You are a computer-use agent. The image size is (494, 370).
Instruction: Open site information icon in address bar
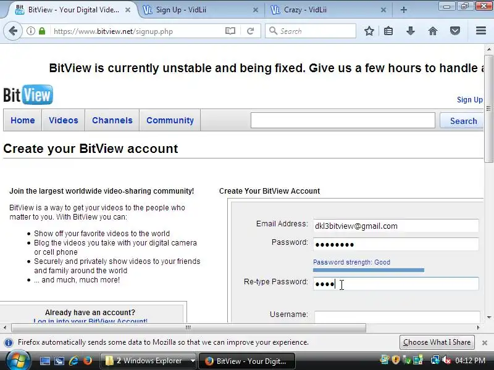[30, 31]
